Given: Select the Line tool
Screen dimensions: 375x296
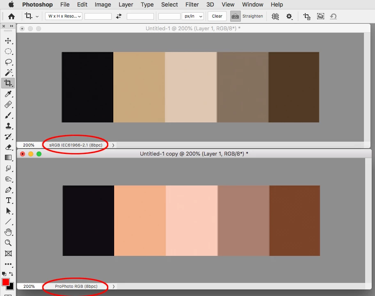Looking at the screenshot, I should 8,221.
